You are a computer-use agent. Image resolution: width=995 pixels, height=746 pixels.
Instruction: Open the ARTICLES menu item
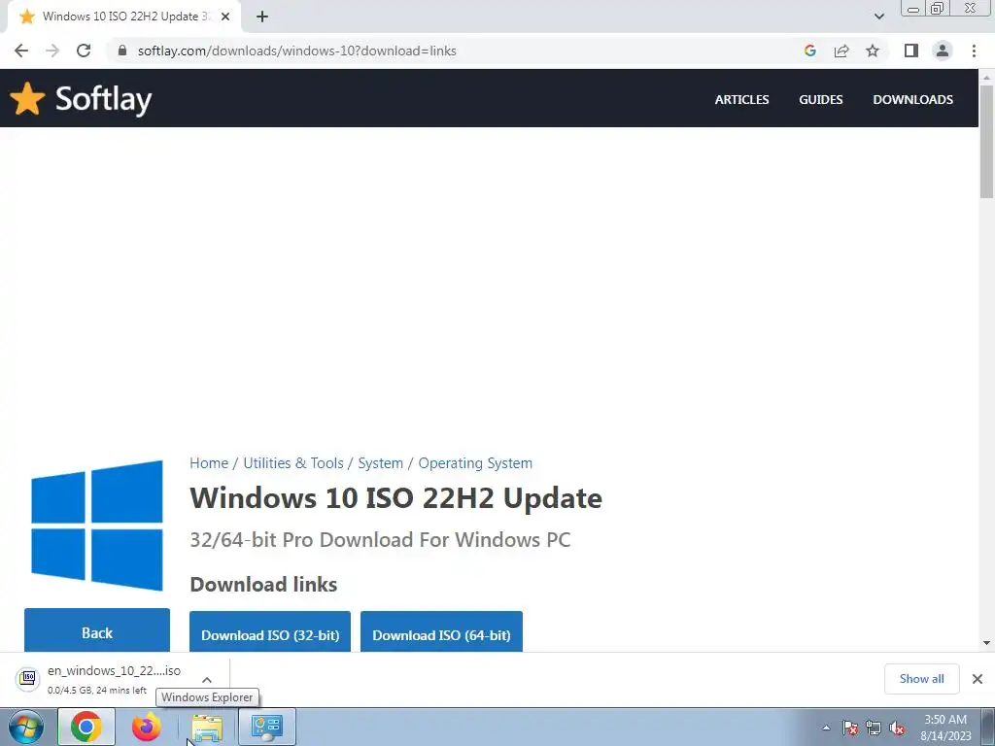coord(741,100)
